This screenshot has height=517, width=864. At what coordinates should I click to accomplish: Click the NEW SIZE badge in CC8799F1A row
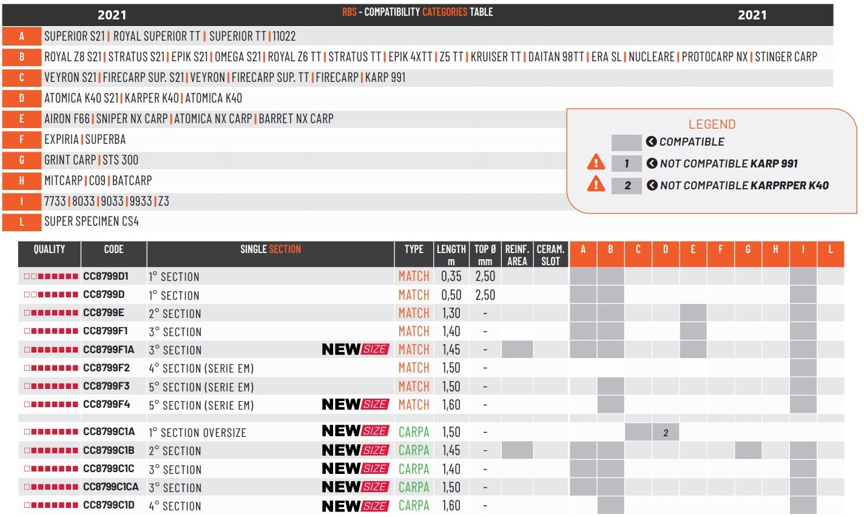(355, 350)
